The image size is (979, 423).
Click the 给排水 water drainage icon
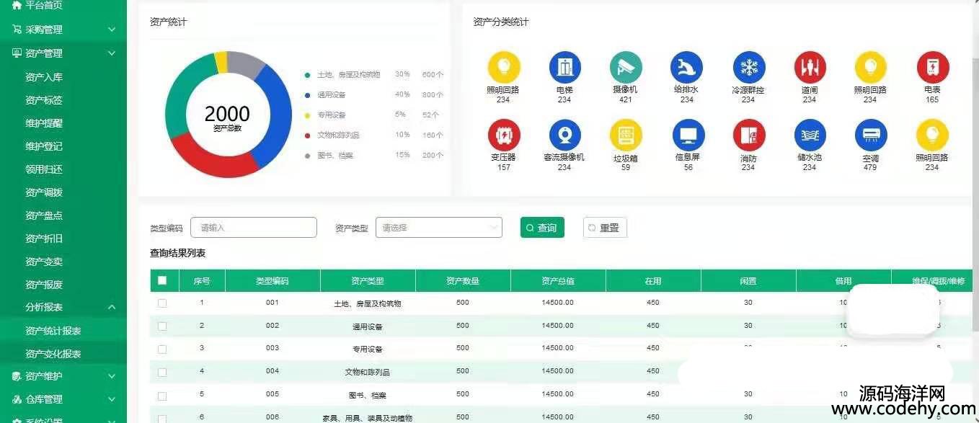point(686,68)
